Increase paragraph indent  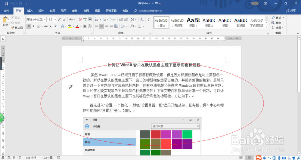point(126,19)
